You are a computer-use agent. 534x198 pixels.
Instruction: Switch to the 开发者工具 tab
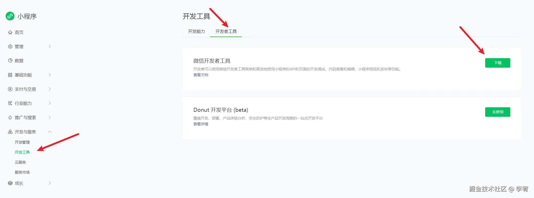226,31
